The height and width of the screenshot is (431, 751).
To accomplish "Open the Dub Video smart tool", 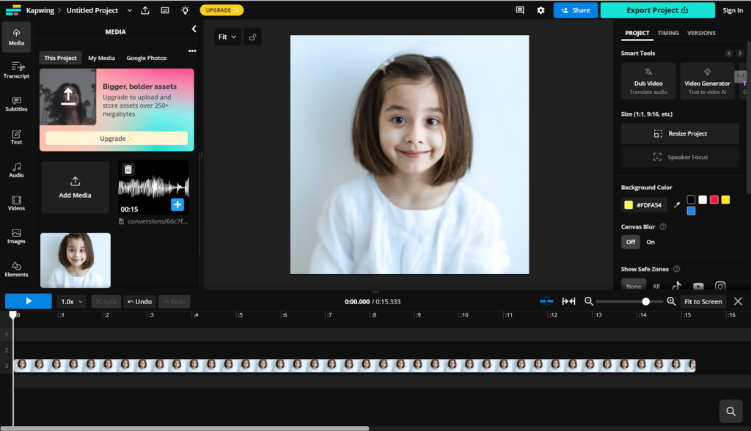I will click(x=648, y=81).
